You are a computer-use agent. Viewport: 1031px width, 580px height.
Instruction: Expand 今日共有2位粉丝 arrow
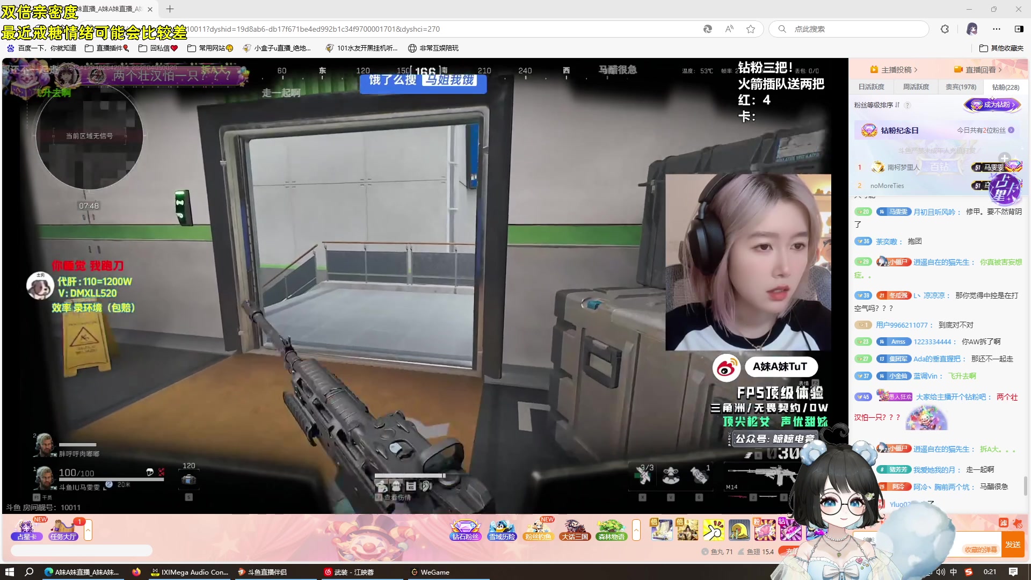tap(1011, 130)
